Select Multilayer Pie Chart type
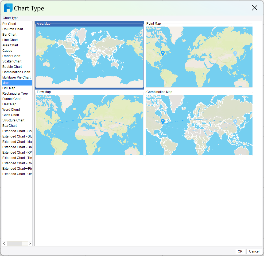 tap(17, 77)
